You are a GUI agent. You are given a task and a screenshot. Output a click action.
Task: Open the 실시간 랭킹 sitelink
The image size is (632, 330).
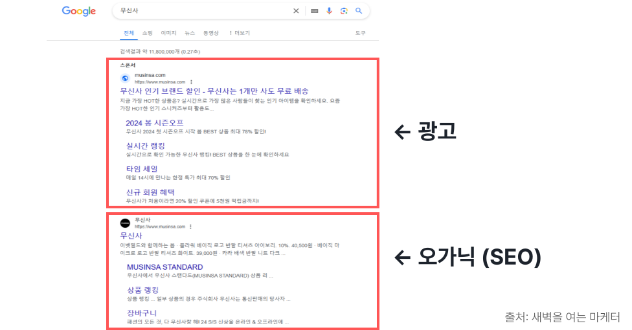tap(146, 146)
